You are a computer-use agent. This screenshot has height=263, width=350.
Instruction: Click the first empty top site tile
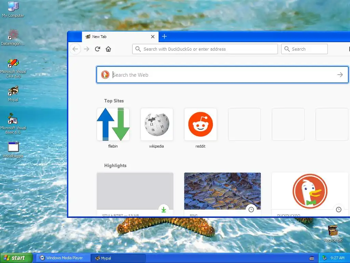(244, 124)
